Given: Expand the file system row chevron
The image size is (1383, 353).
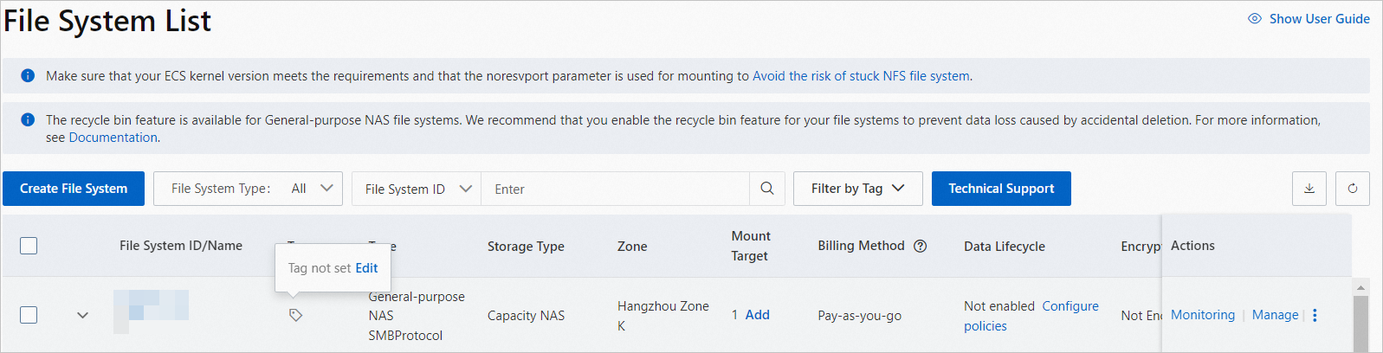Looking at the screenshot, I should (82, 315).
